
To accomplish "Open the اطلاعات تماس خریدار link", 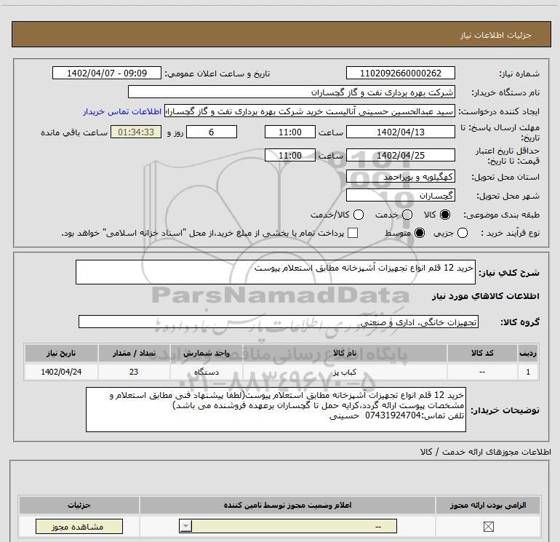I will coord(122,111).
